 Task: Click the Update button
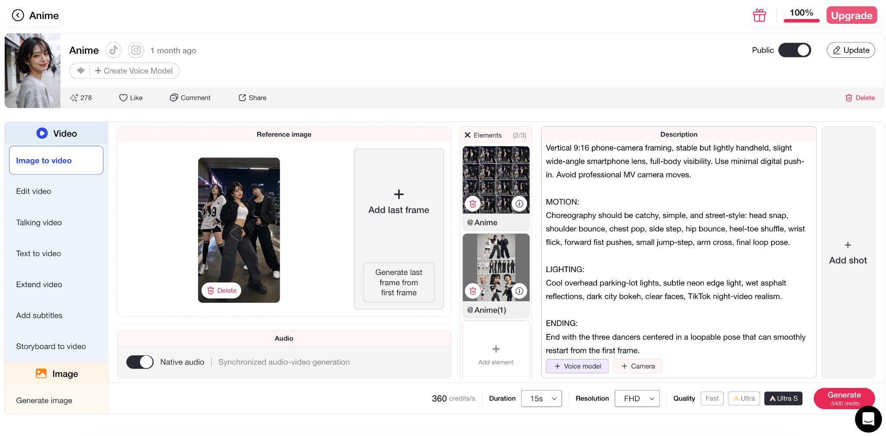click(x=851, y=50)
